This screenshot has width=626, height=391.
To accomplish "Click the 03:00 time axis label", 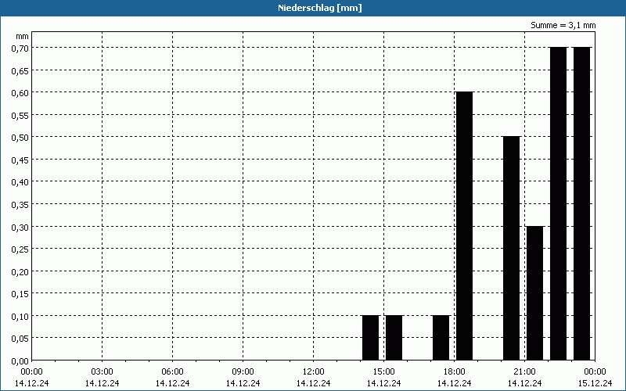I will click(x=103, y=372).
